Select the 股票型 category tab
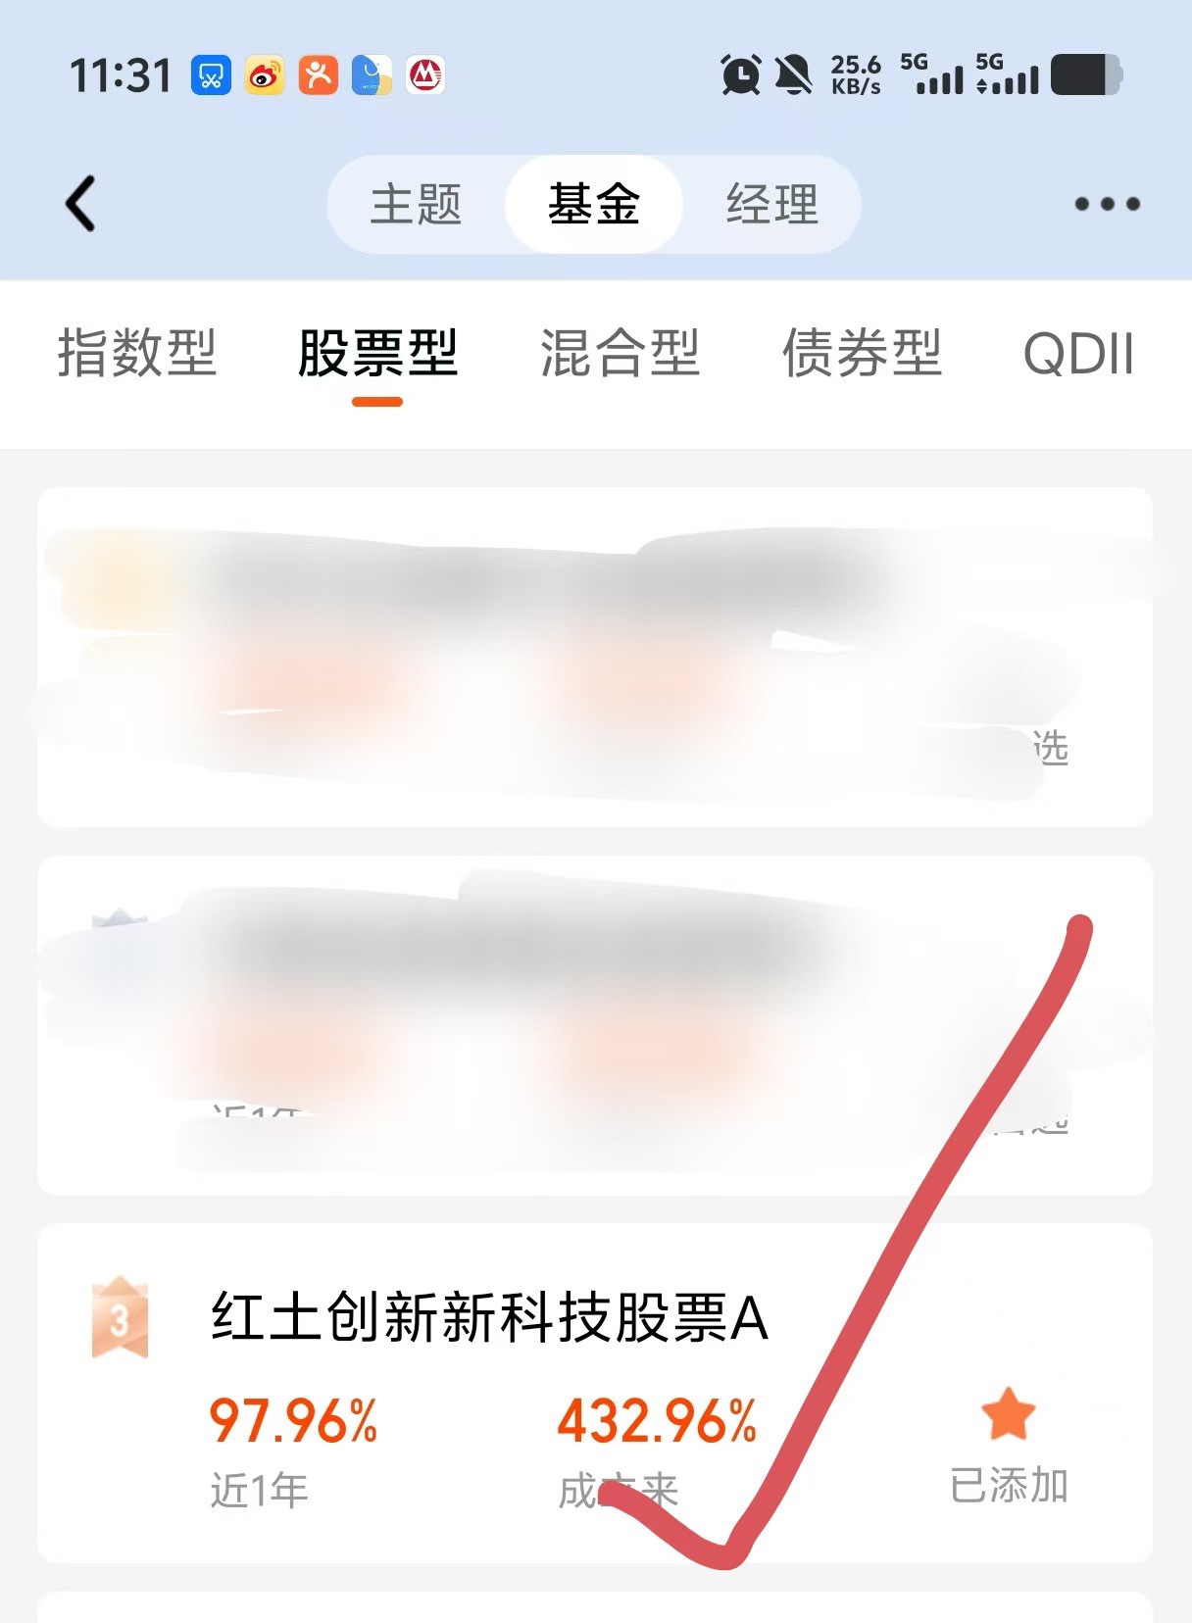The height and width of the screenshot is (1623, 1192). pos(377,353)
